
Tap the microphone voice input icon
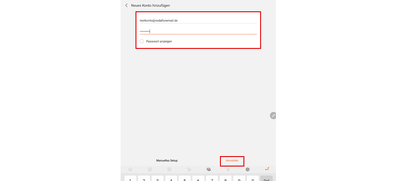(x=228, y=169)
